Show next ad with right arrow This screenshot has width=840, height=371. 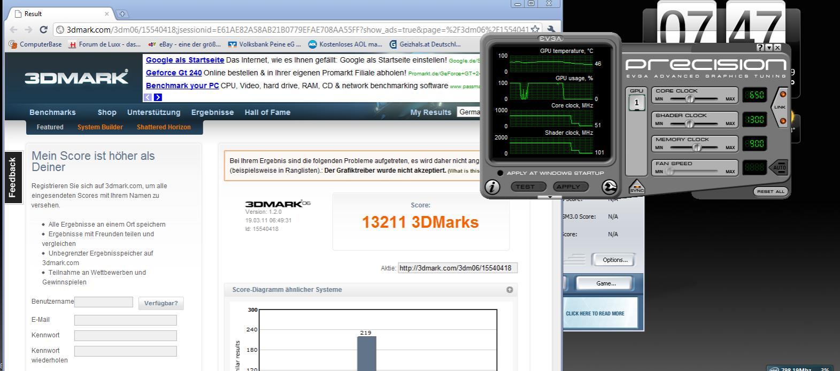coord(158,97)
